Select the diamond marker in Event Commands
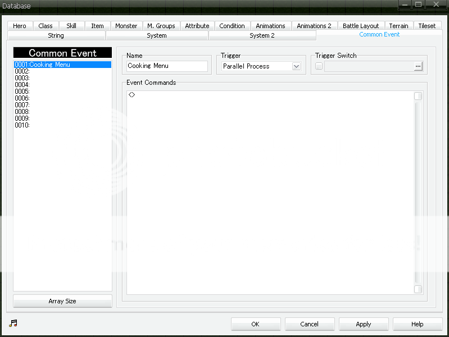This screenshot has width=449, height=337. (x=131, y=95)
